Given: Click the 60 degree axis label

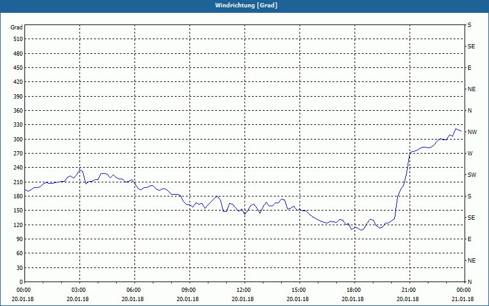Looking at the screenshot, I should coord(20,253).
